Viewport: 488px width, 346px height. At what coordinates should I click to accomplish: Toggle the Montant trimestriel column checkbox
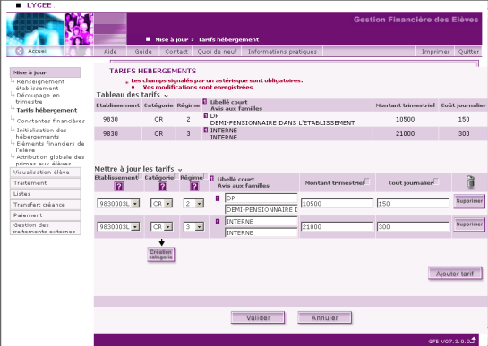367,181
